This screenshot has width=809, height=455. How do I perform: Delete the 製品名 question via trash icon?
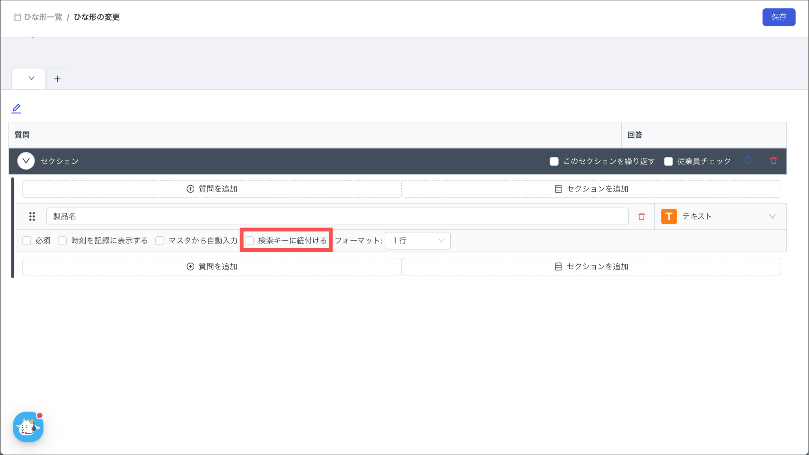point(642,217)
